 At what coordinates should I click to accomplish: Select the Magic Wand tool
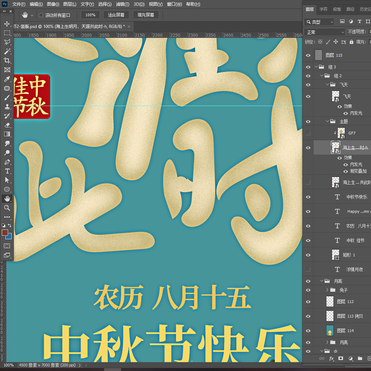point(7,52)
